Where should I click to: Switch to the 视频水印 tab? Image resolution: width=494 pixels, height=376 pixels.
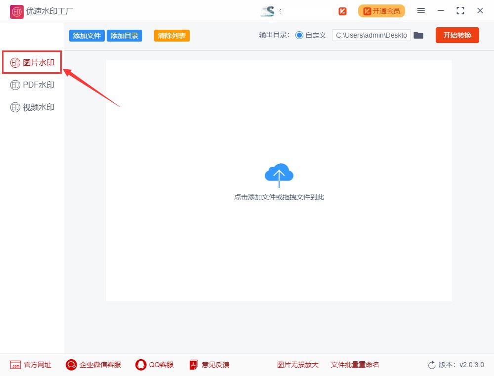pos(32,107)
